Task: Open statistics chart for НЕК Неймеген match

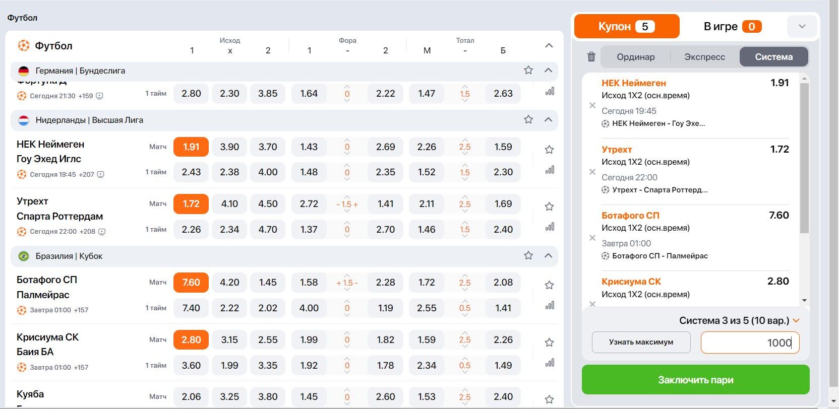Action: pos(550,170)
